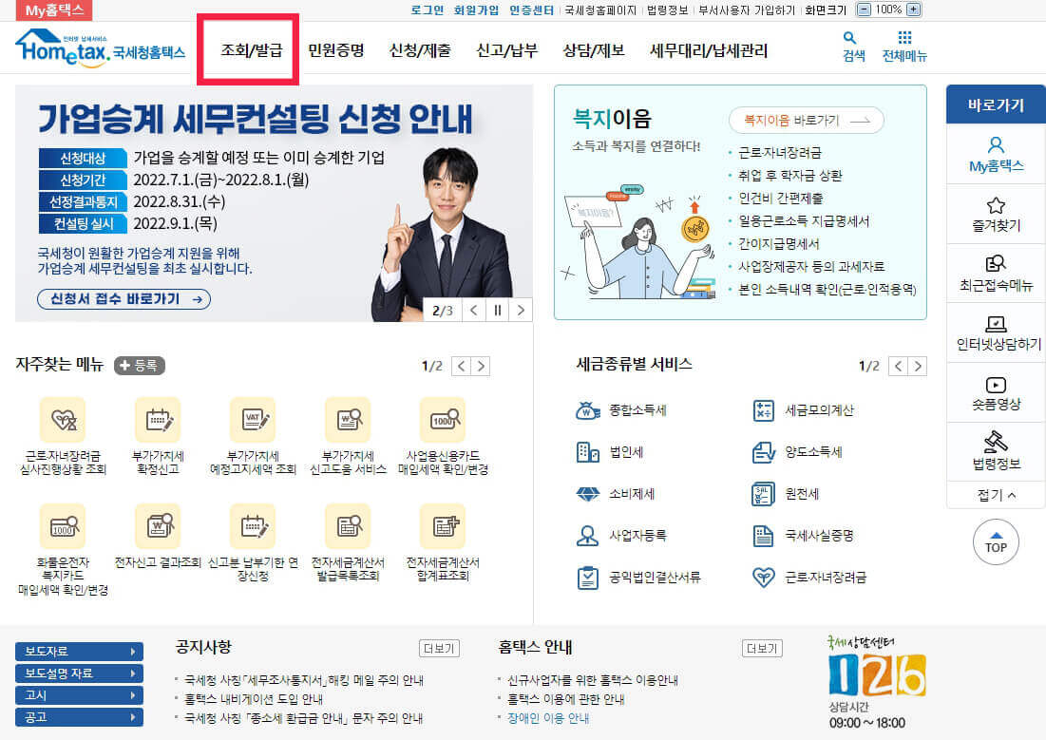Screen dimensions: 1046x740
Task: Increase 화면크기 with the plus control
Action: 912,9
